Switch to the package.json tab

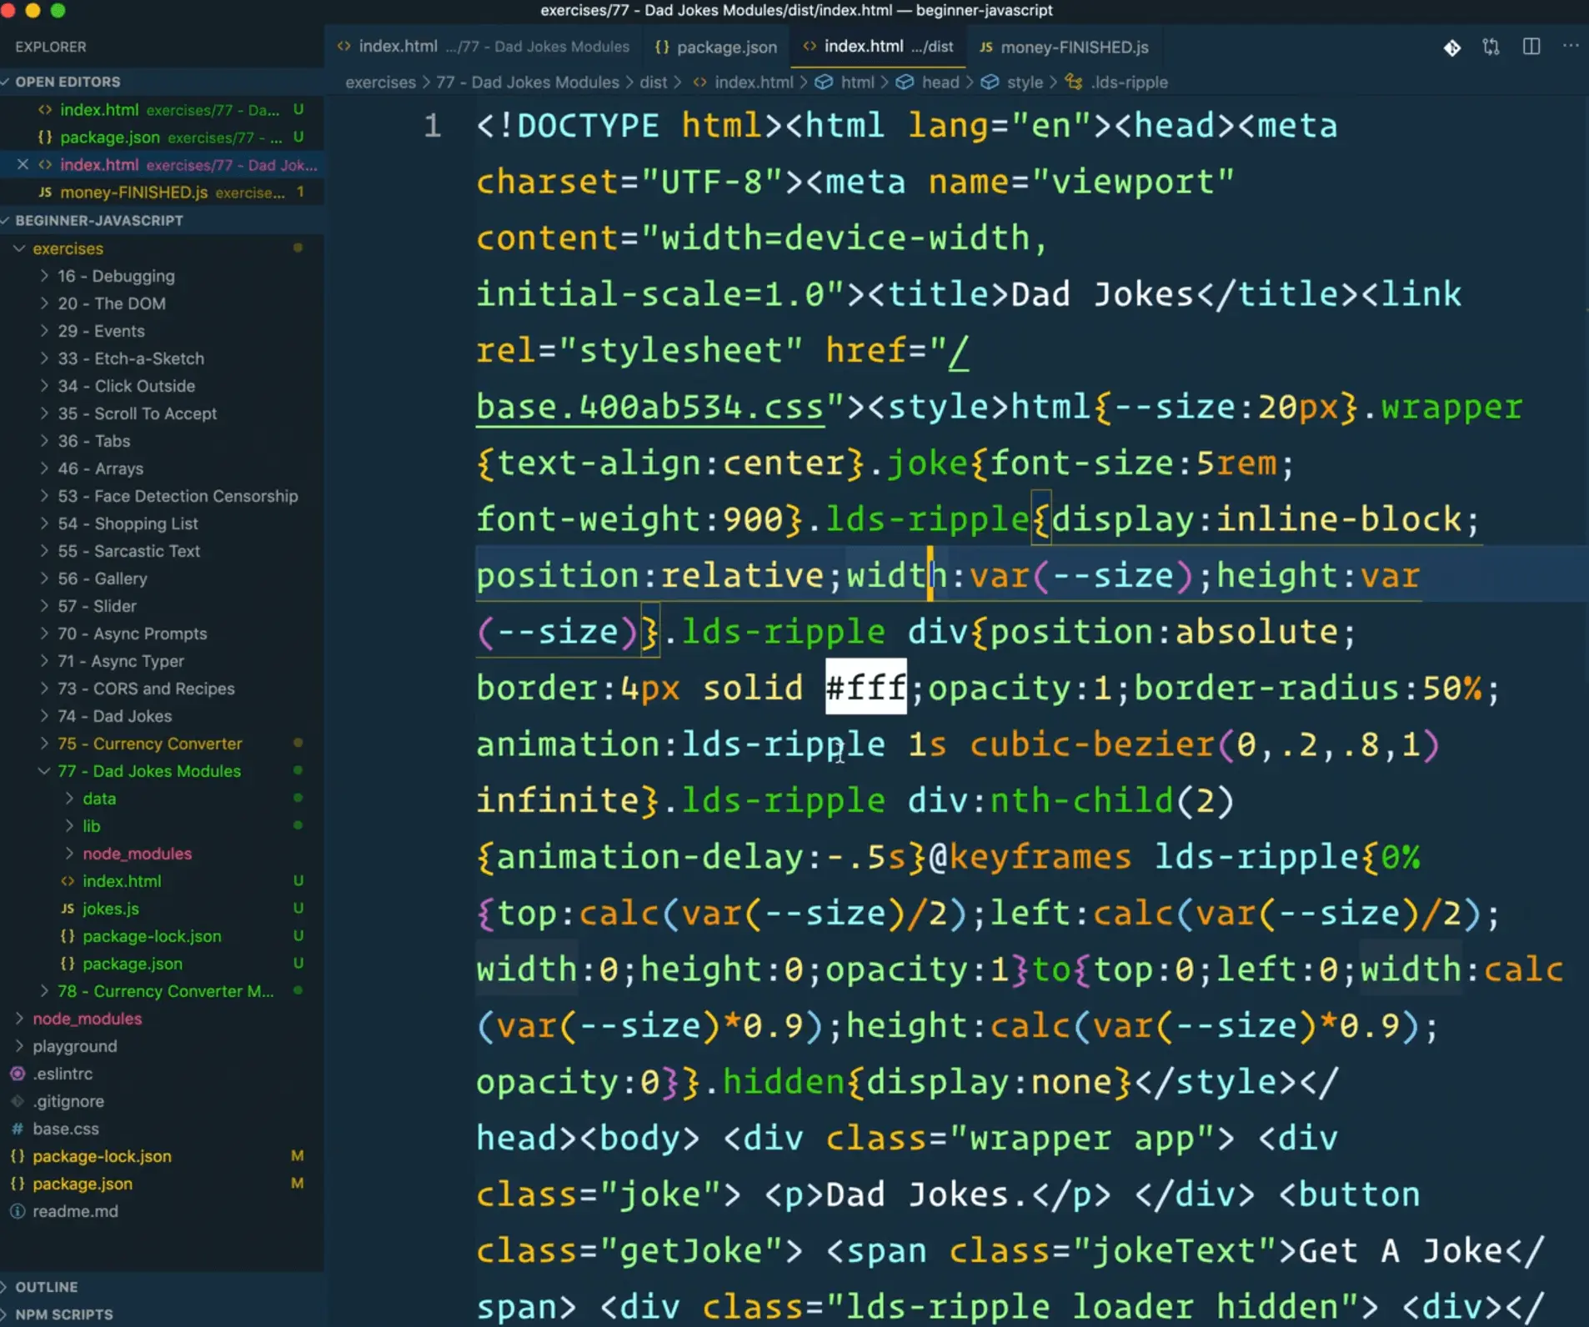point(724,47)
